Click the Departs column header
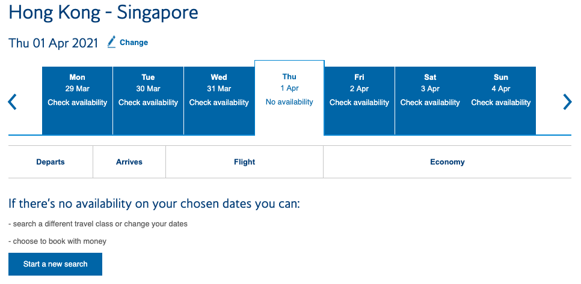Image resolution: width=581 pixels, height=284 pixels. point(51,162)
